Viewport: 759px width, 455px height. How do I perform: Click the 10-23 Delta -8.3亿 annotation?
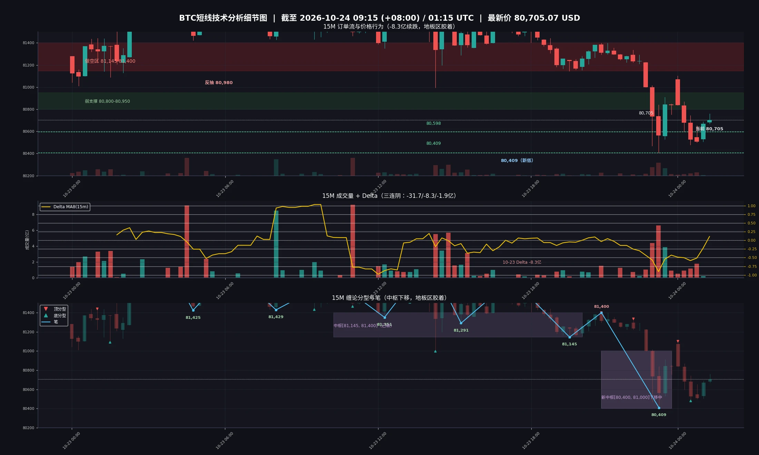(522, 262)
